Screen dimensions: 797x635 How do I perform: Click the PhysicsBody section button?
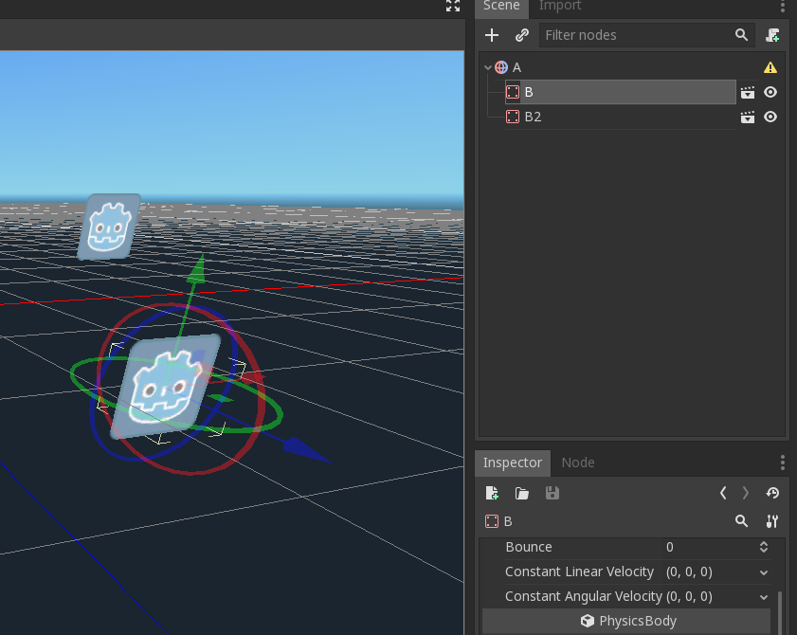[x=628, y=621]
